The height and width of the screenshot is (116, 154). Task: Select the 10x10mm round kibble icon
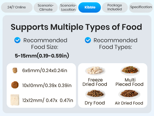click(15, 85)
